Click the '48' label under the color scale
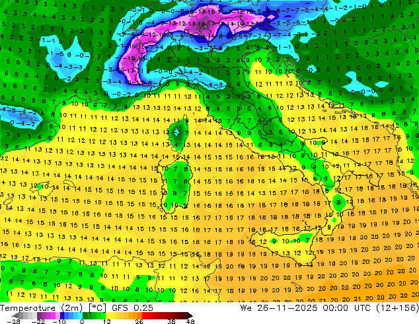This screenshot has height=324, width=419. pyautogui.click(x=190, y=321)
